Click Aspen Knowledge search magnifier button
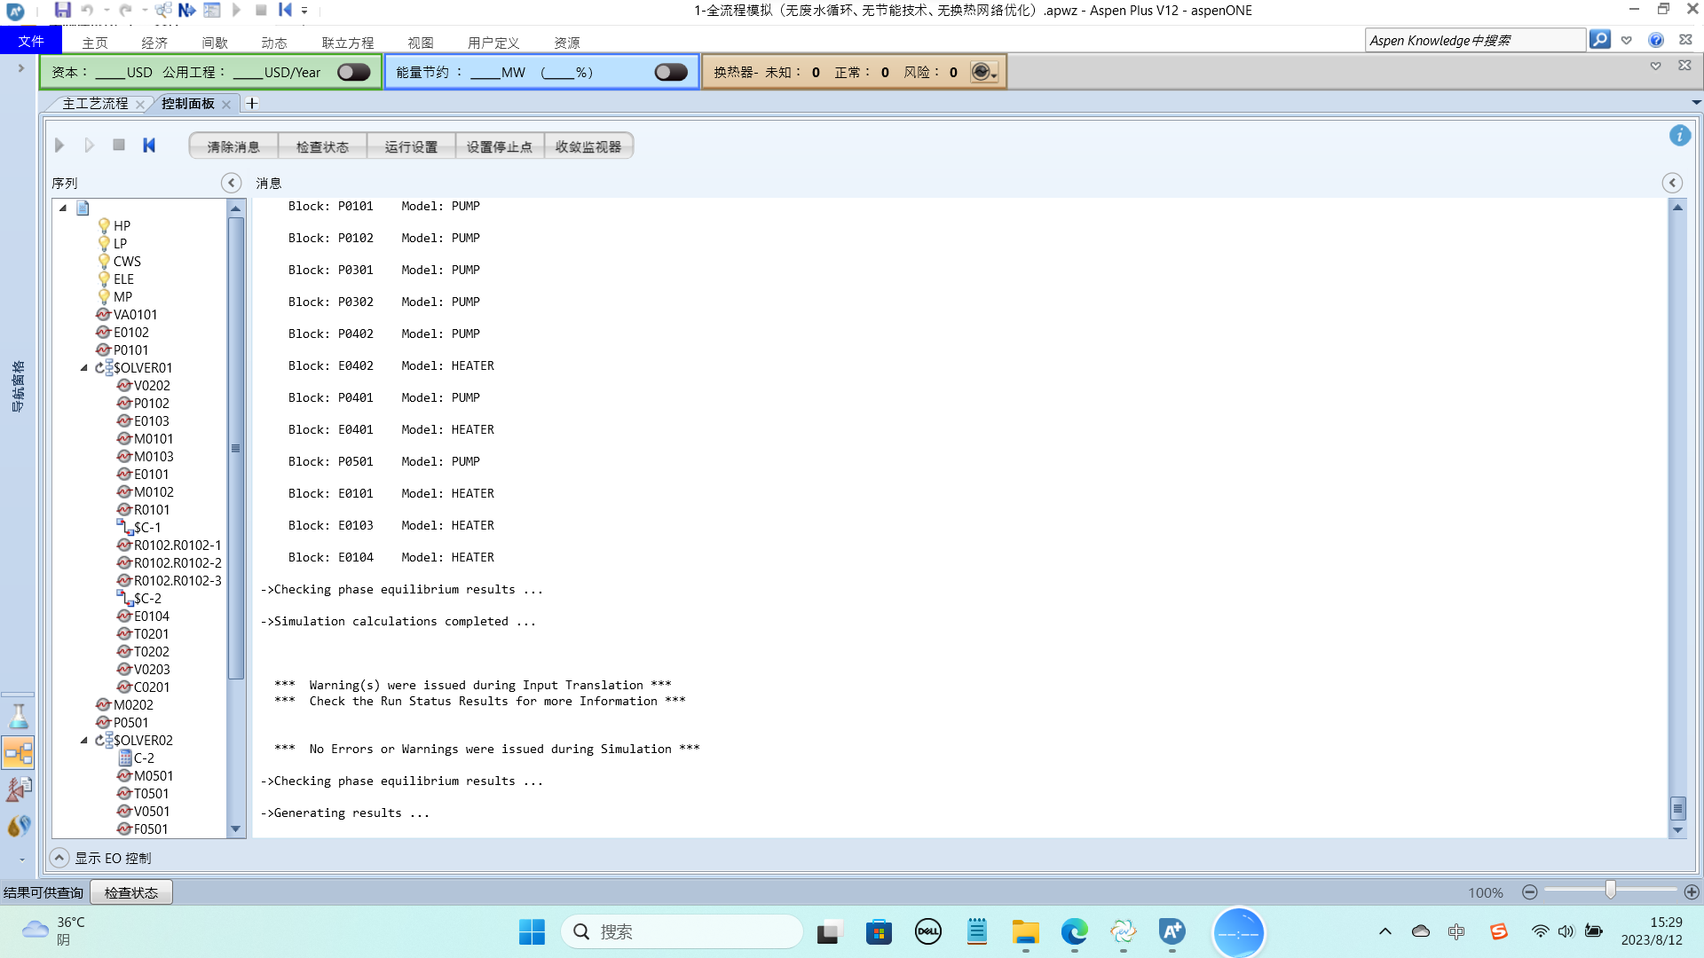This screenshot has height=958, width=1704. [x=1599, y=40]
